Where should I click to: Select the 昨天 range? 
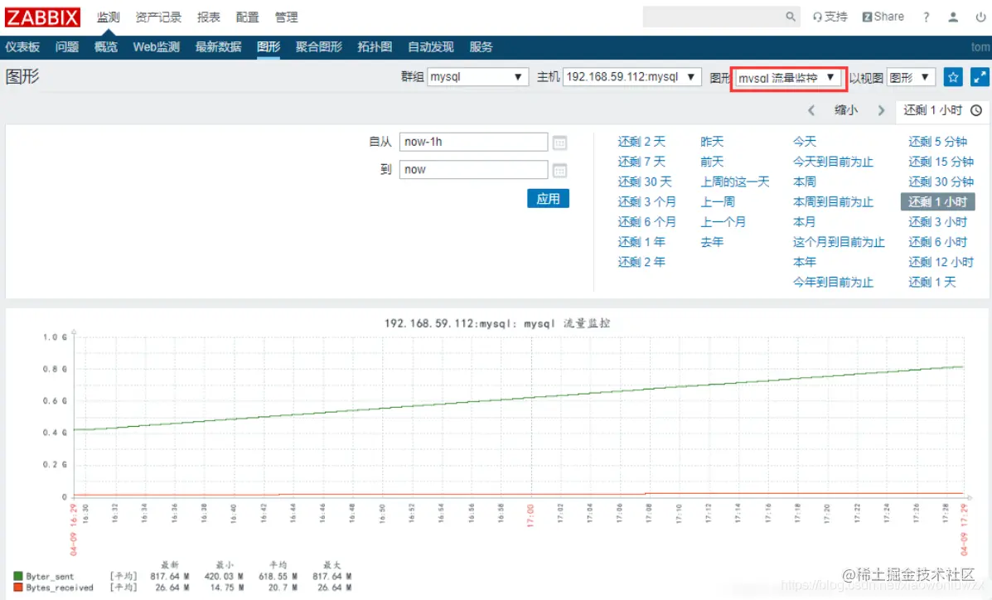click(x=712, y=142)
